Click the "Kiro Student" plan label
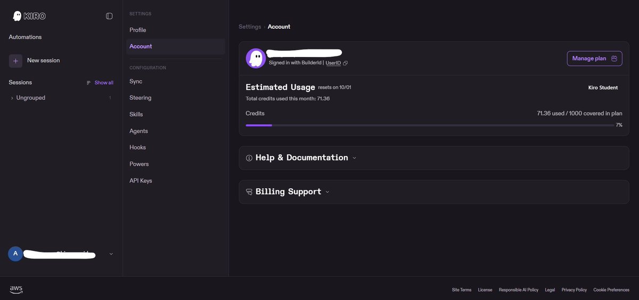Screen dimensions: 639x300 point(603,87)
